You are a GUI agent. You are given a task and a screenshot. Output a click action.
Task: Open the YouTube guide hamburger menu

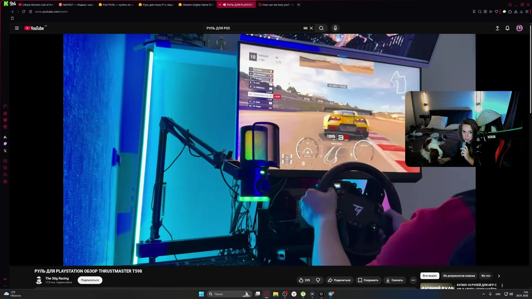17,28
